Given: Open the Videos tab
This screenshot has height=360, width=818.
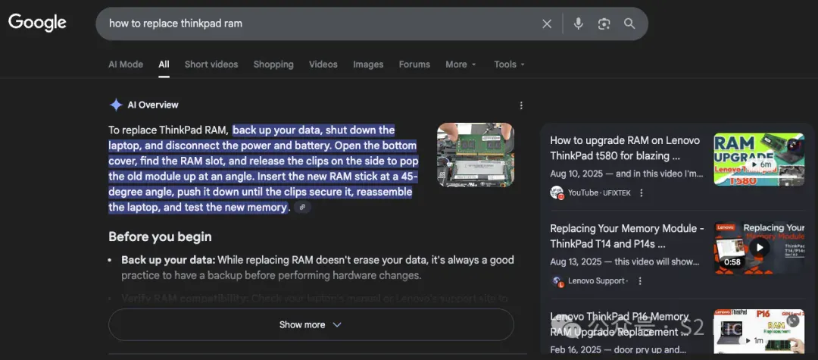Looking at the screenshot, I should coord(323,64).
